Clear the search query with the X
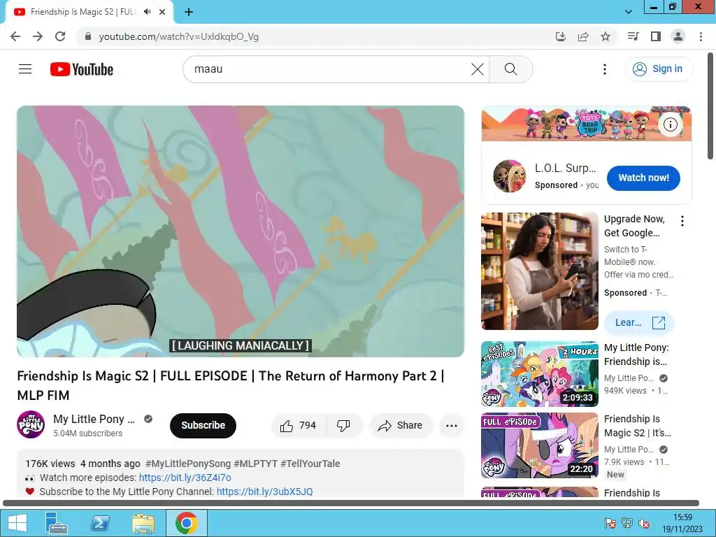Viewport: 716px width, 537px height. [477, 69]
